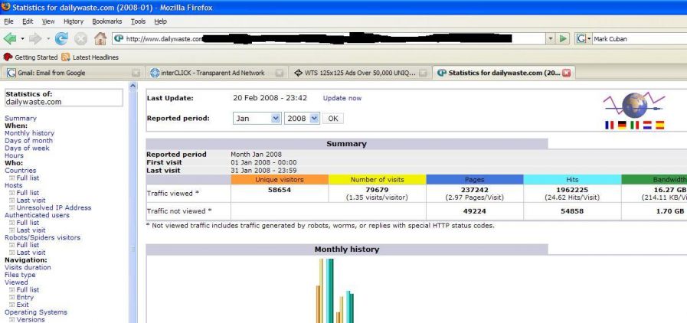Open back history dropdown arrow
The width and height of the screenshot is (687, 323).
click(22, 39)
